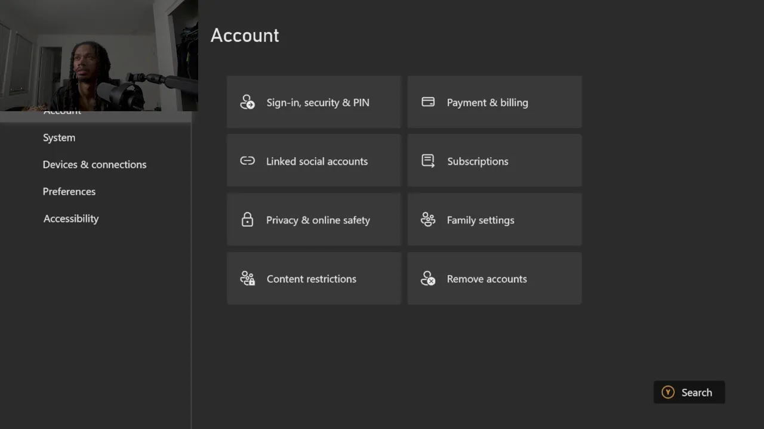
Task: Click the Remove accounts person icon
Action: tap(428, 279)
